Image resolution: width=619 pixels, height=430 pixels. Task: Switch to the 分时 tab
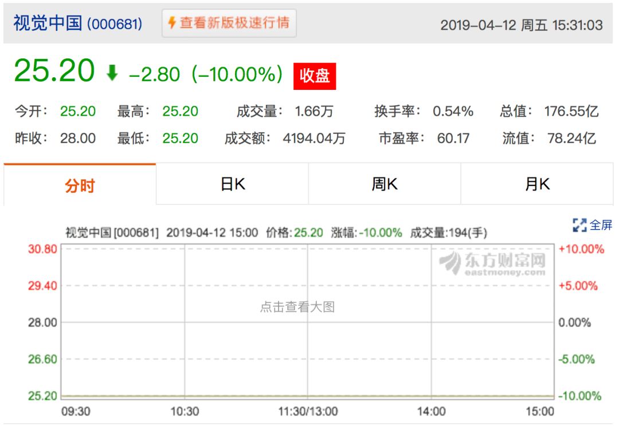(80, 184)
